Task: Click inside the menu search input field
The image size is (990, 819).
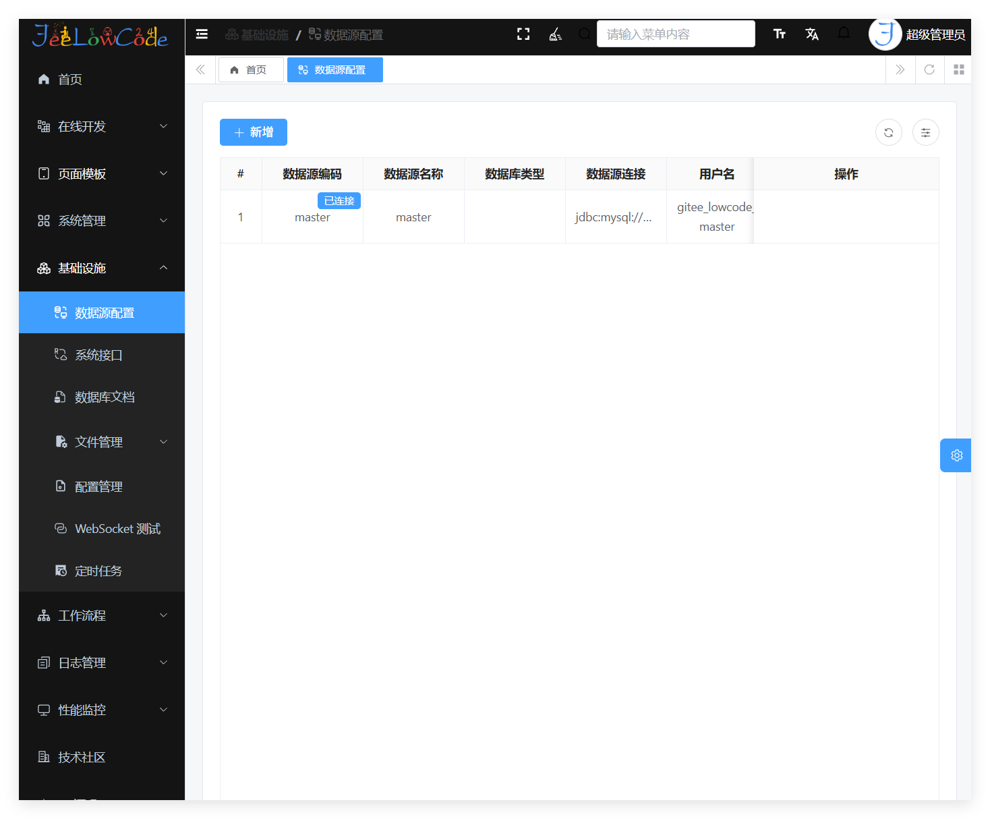Action: point(675,33)
